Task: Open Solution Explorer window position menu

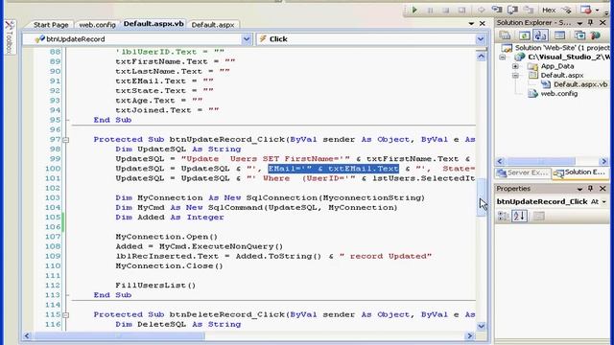Action: (579, 23)
